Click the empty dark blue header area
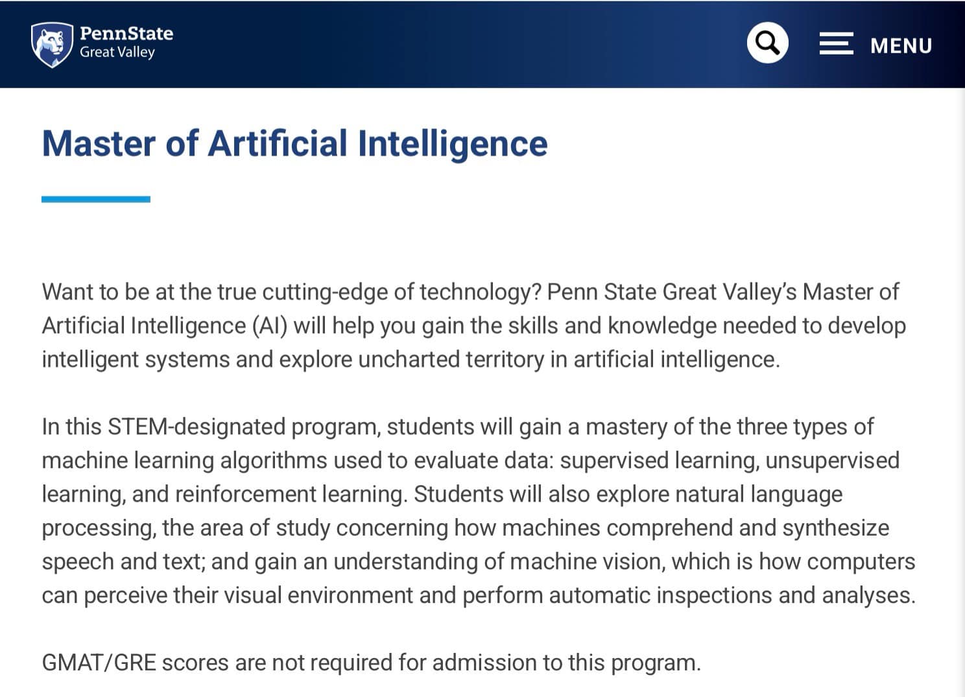 click(454, 44)
